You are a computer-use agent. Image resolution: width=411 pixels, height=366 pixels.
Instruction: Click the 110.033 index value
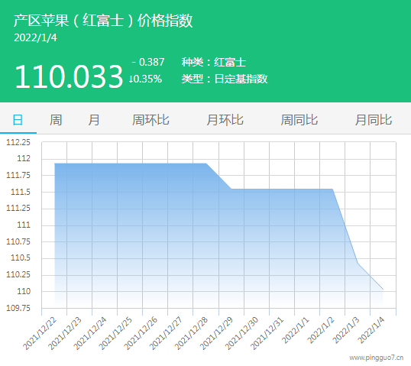click(x=69, y=76)
